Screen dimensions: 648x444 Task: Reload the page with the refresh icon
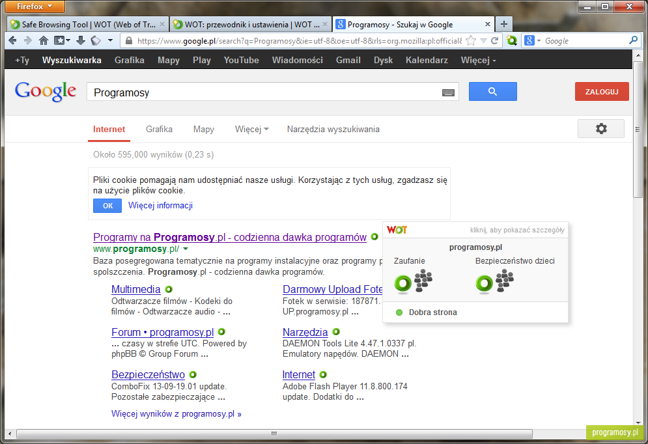[495, 40]
